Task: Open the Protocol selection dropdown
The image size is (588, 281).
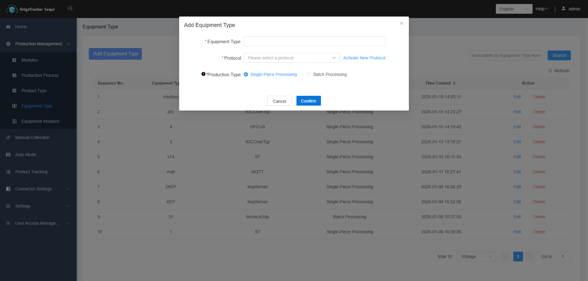Action: [292, 58]
